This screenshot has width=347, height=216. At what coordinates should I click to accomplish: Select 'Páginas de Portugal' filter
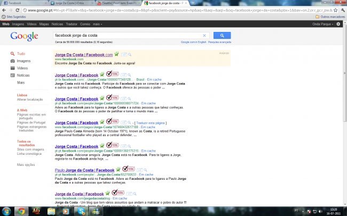pyautogui.click(x=31, y=122)
